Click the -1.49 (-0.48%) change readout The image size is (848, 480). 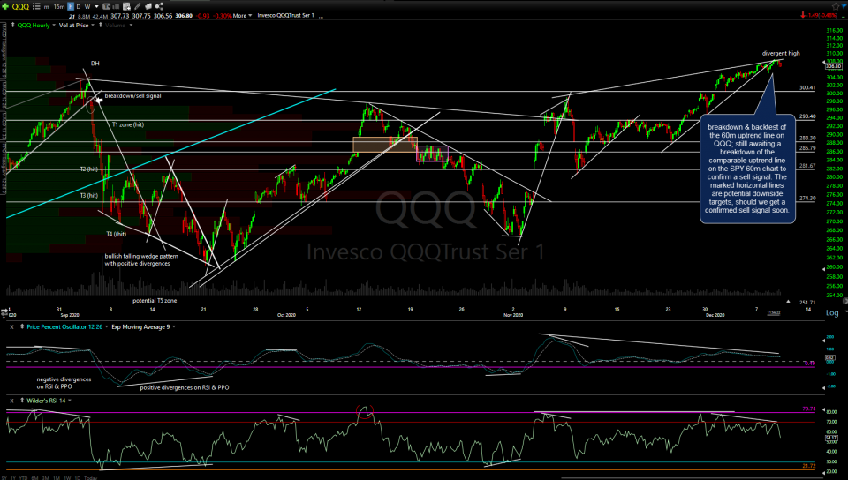pyautogui.click(x=819, y=16)
